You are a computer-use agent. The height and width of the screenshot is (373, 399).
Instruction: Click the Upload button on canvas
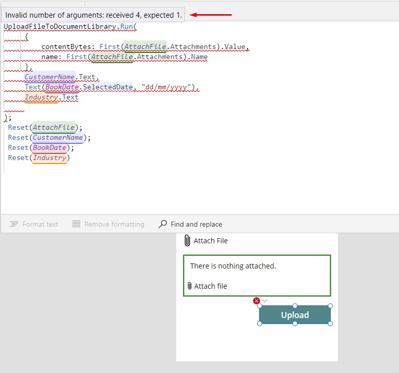click(295, 315)
